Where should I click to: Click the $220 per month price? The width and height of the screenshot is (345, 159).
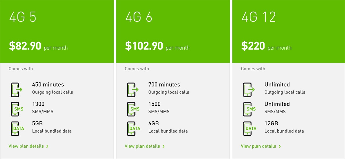click(266, 46)
